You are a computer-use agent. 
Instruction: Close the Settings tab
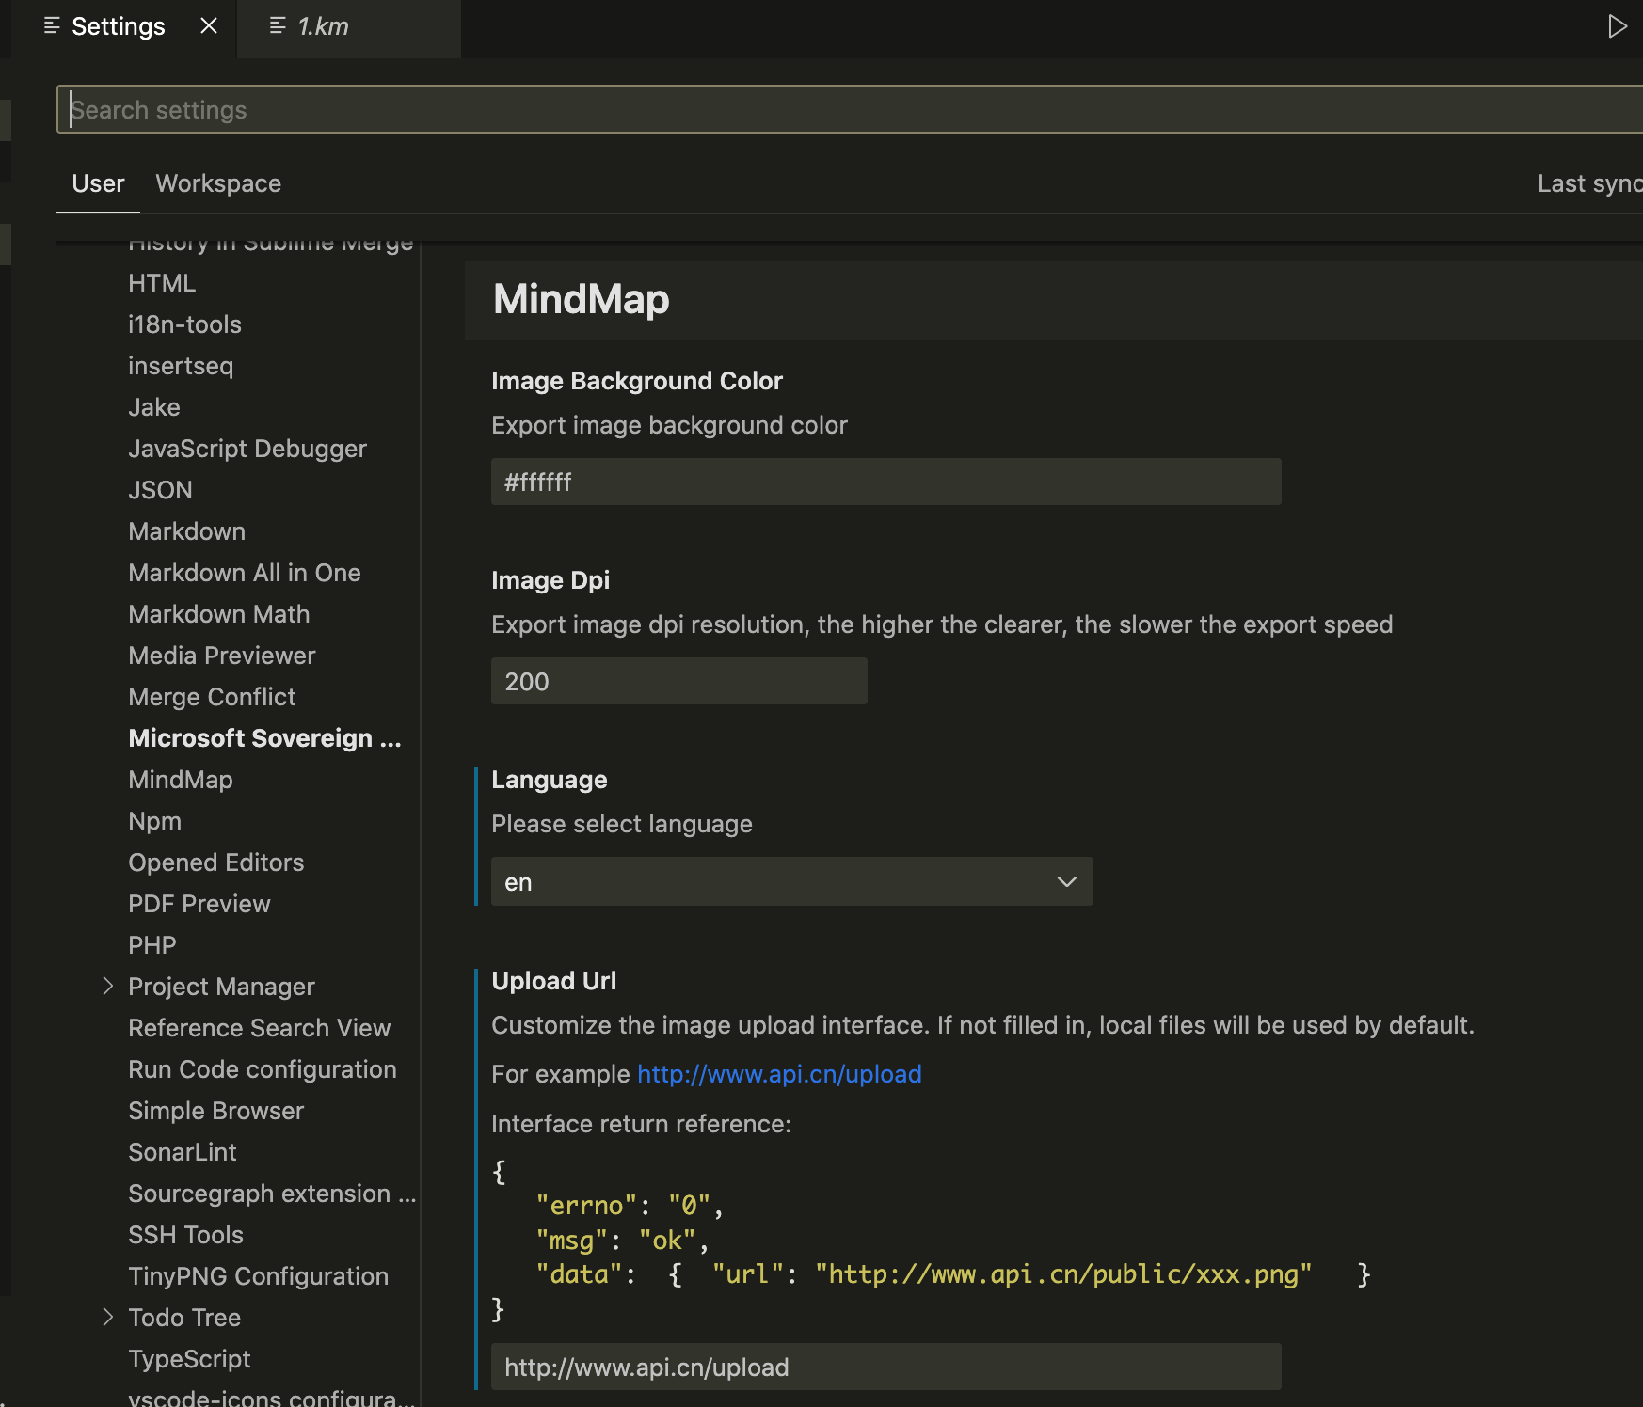[209, 26]
